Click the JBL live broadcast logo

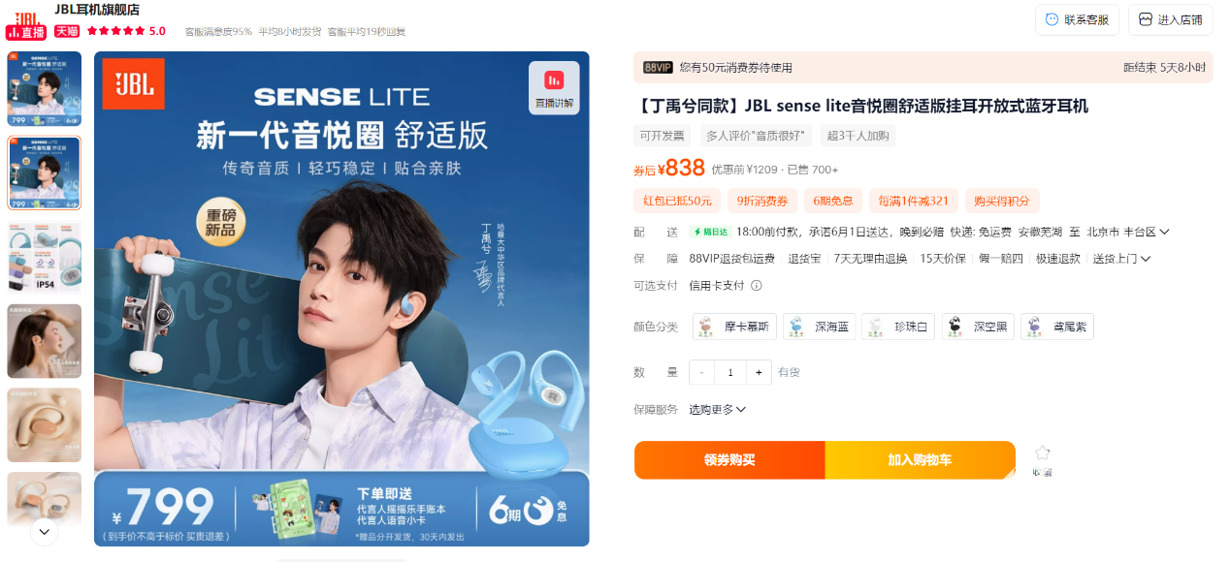coord(25,19)
